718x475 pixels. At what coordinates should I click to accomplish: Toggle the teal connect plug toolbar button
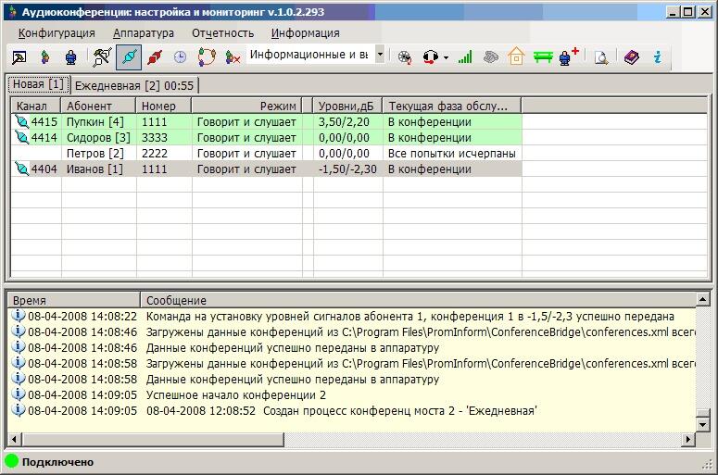click(129, 57)
